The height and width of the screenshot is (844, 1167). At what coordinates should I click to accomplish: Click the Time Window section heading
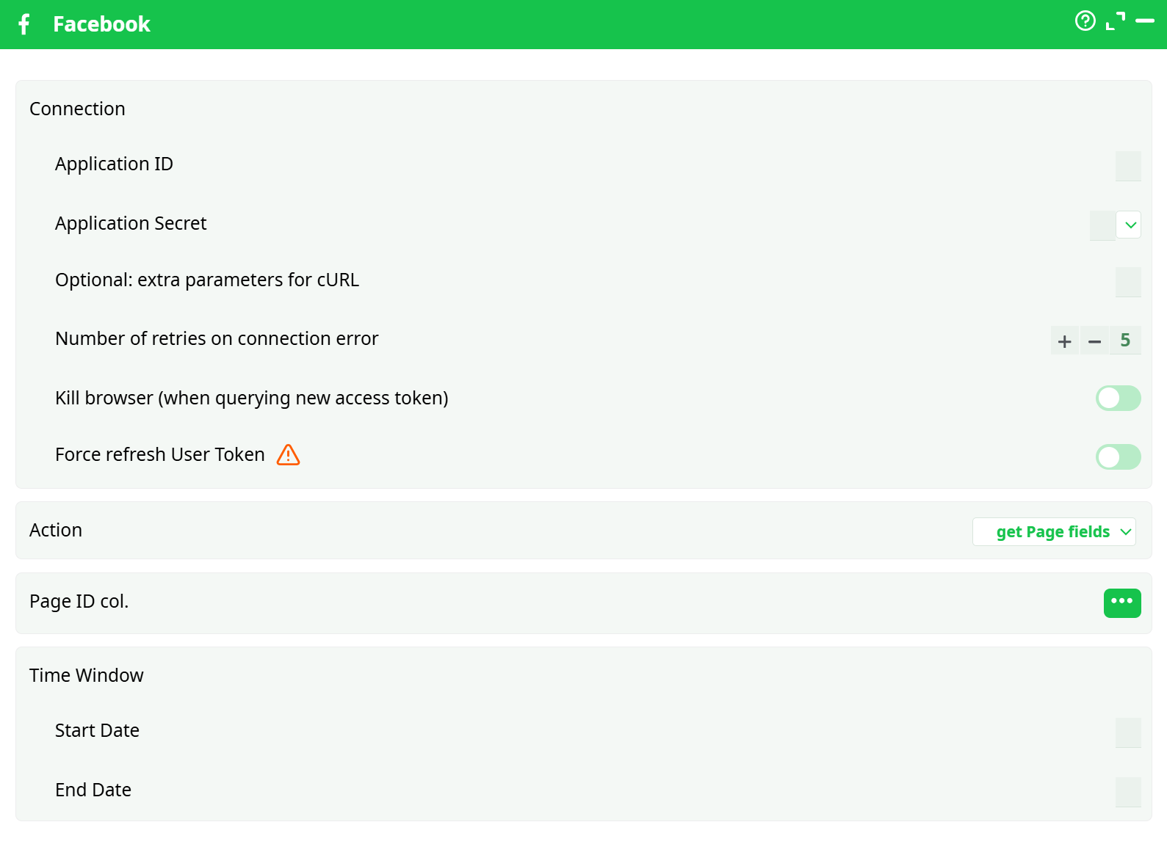point(87,676)
